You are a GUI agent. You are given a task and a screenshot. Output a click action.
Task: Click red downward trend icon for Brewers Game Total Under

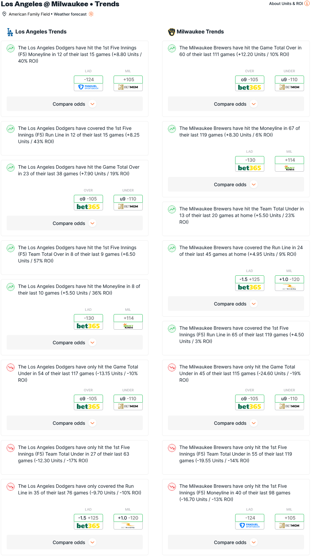172,367
